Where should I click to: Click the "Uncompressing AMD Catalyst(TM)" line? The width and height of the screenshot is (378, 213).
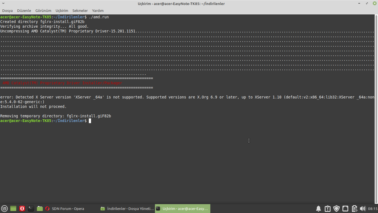[187, 32]
